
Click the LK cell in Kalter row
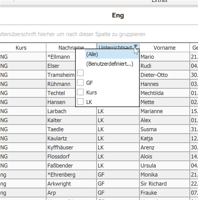tap(118, 120)
